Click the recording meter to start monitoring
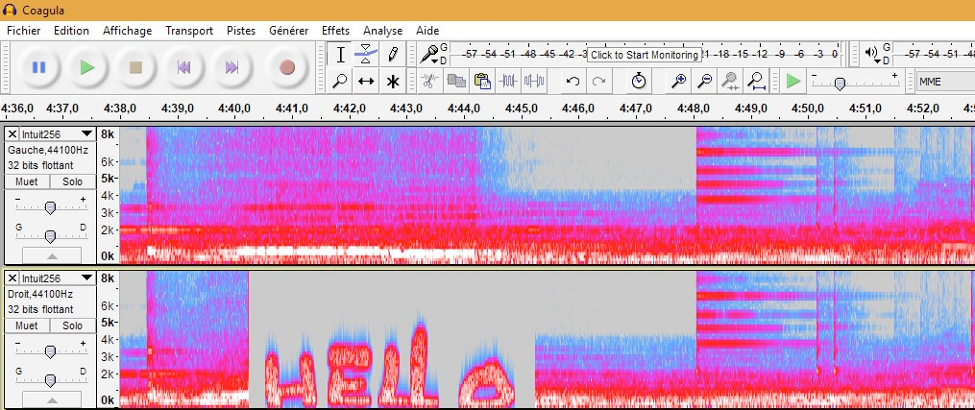Viewport: 975px width, 410px height. [645, 55]
